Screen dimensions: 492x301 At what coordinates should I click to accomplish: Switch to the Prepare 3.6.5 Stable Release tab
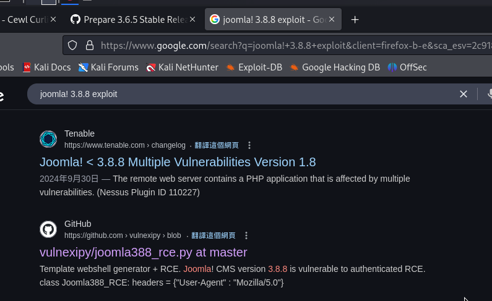click(x=130, y=20)
